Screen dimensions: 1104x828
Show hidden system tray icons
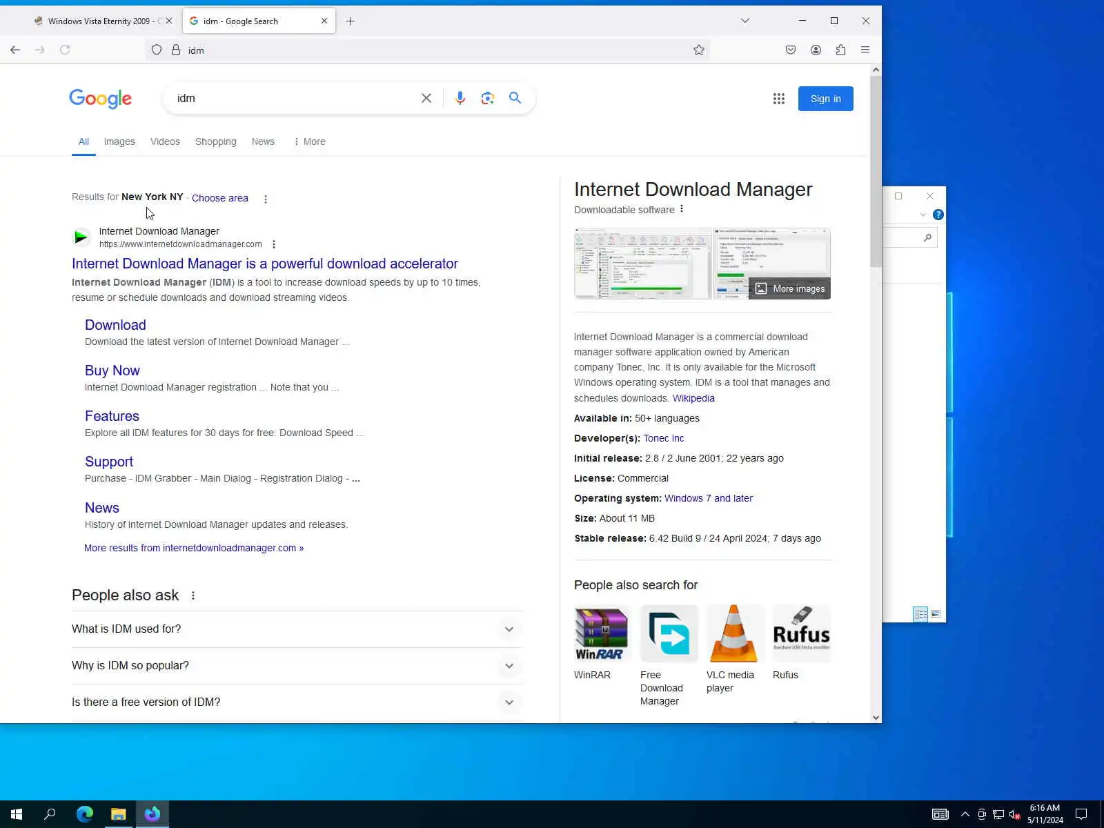coord(965,814)
